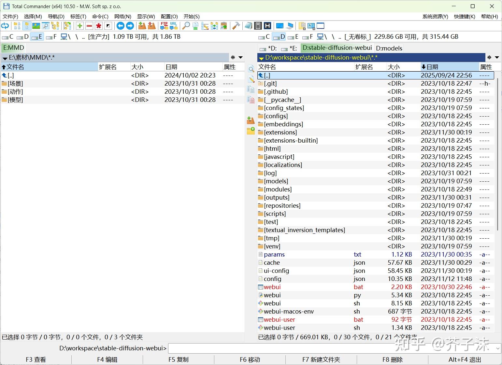Image resolution: width=502 pixels, height=365 pixels.
Task: Switch left panel to drive D
Action: click(x=23, y=37)
